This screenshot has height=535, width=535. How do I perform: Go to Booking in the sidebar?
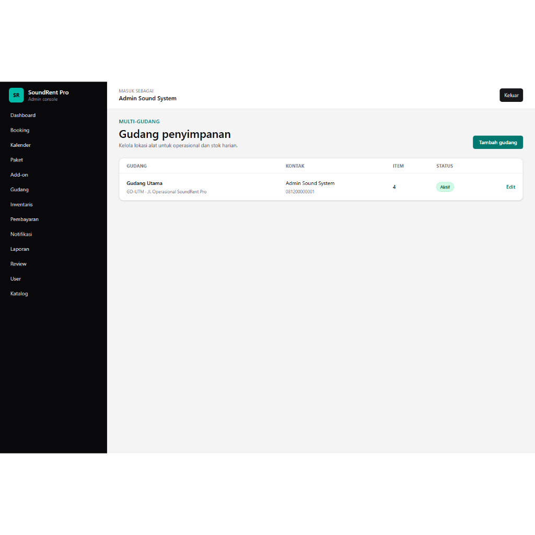click(20, 130)
